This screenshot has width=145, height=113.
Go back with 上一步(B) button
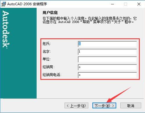tap(76, 105)
